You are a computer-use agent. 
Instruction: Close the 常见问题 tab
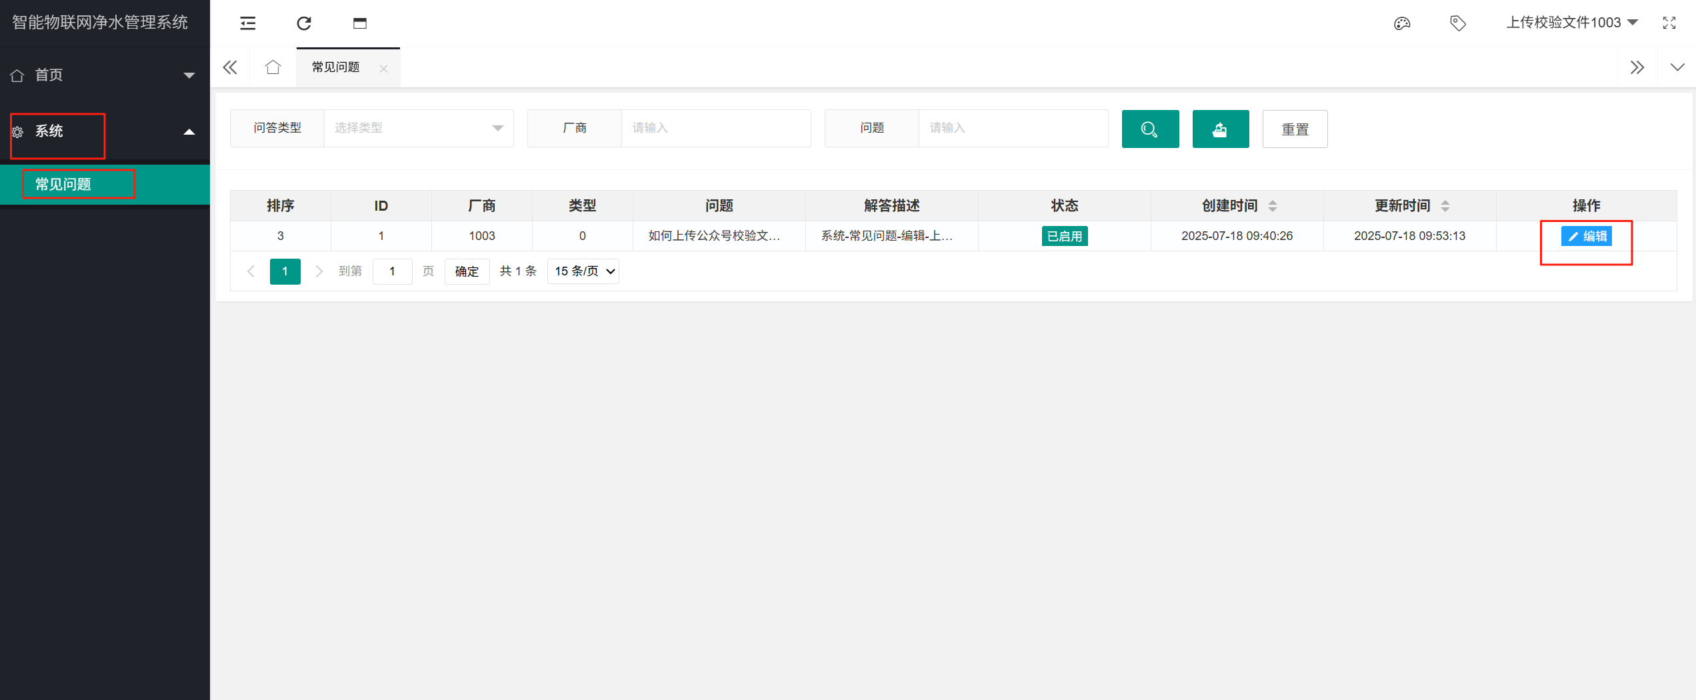pyautogui.click(x=383, y=68)
